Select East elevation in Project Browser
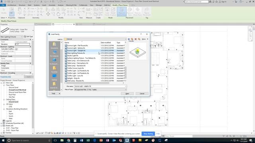Viewport: 255px width, 143px height. coord(10,111)
